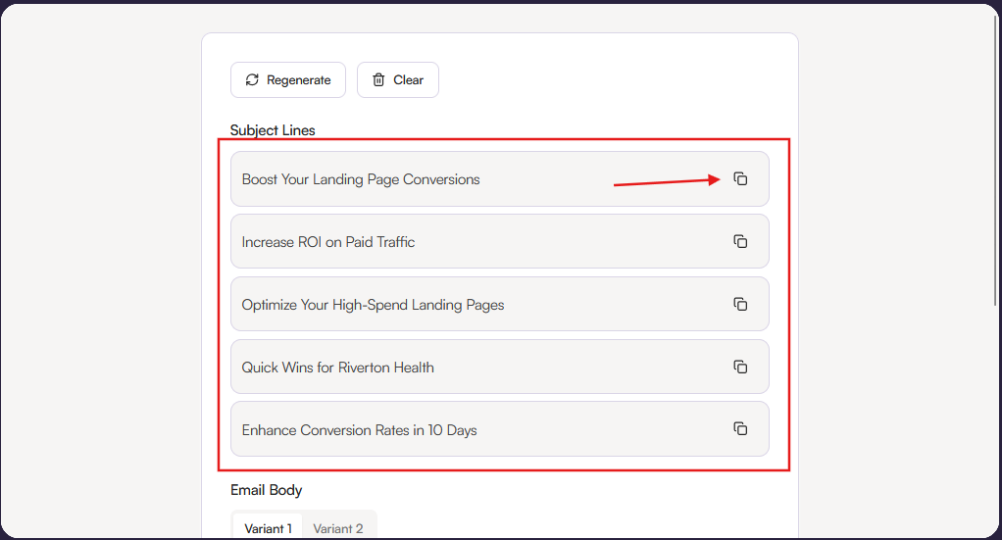Click the Regenerate button
The image size is (1002, 540).
(288, 80)
